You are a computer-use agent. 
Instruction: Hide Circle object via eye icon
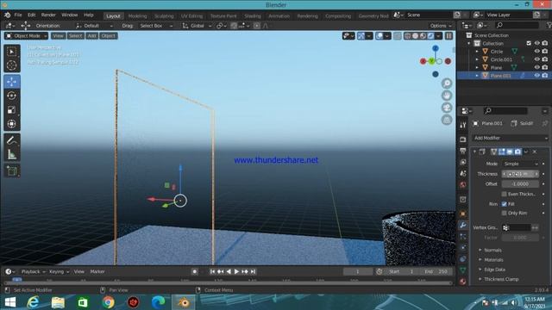click(536, 52)
